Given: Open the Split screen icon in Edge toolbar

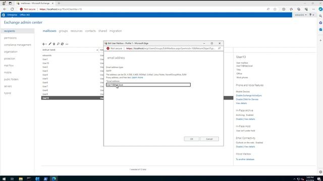Looking at the screenshot, I should pos(284,9).
